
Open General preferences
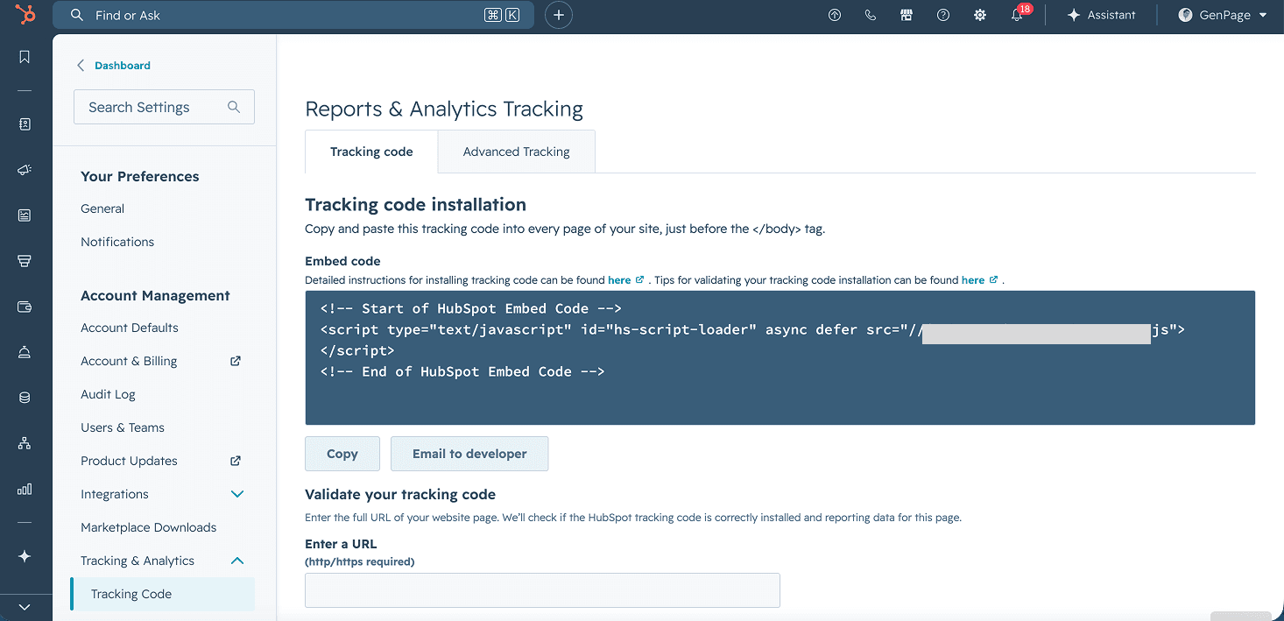point(102,208)
